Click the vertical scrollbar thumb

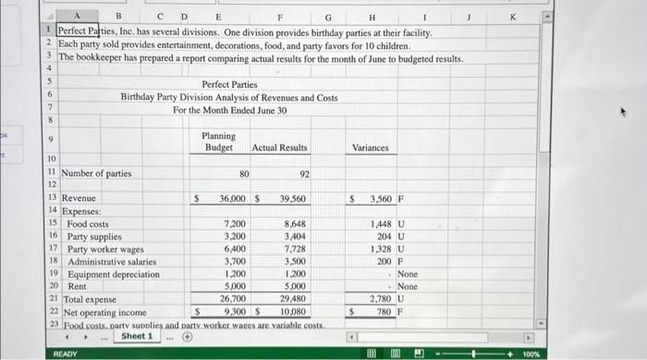545,87
